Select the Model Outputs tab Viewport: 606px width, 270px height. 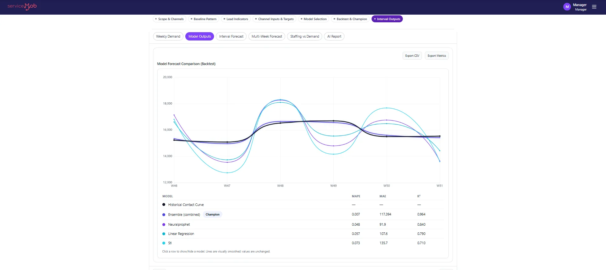200,36
